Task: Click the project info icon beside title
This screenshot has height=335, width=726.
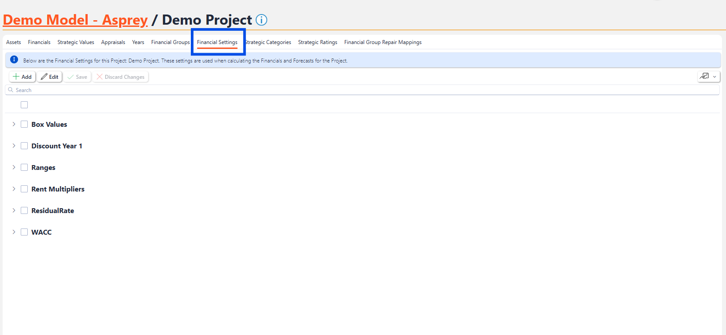Action: pyautogui.click(x=261, y=20)
